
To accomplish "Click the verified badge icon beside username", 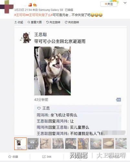I will click(x=30, y=5).
